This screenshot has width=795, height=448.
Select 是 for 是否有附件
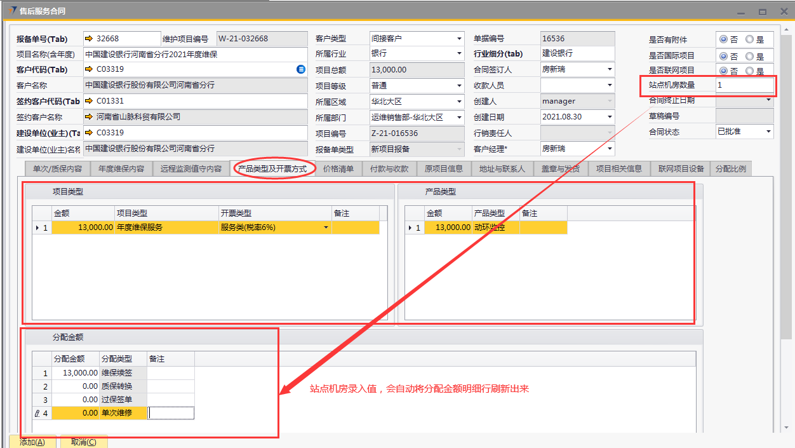749,39
